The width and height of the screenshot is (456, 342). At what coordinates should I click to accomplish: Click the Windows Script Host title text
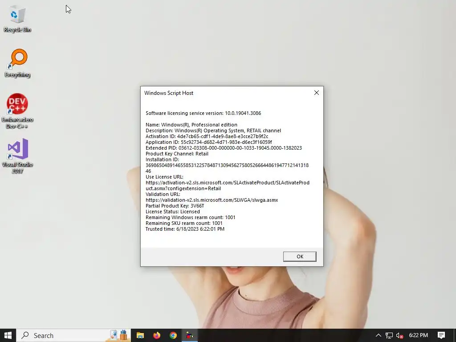click(x=169, y=93)
